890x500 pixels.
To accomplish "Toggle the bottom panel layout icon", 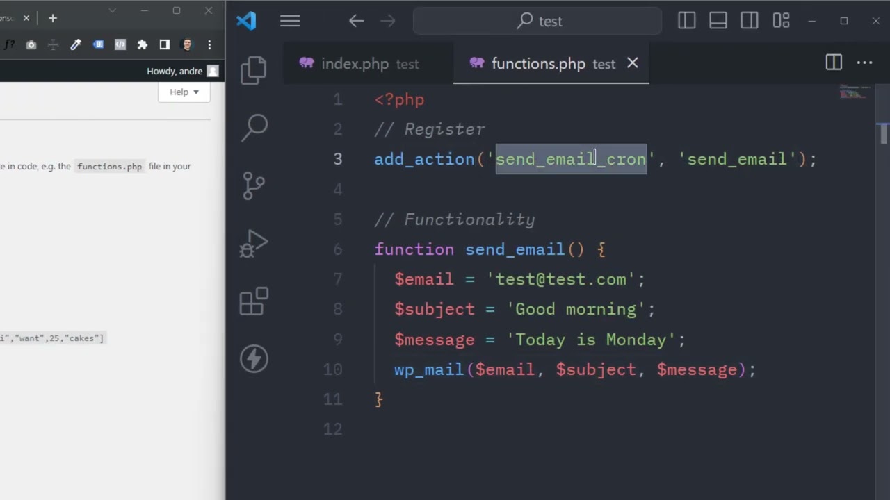I will [x=718, y=21].
